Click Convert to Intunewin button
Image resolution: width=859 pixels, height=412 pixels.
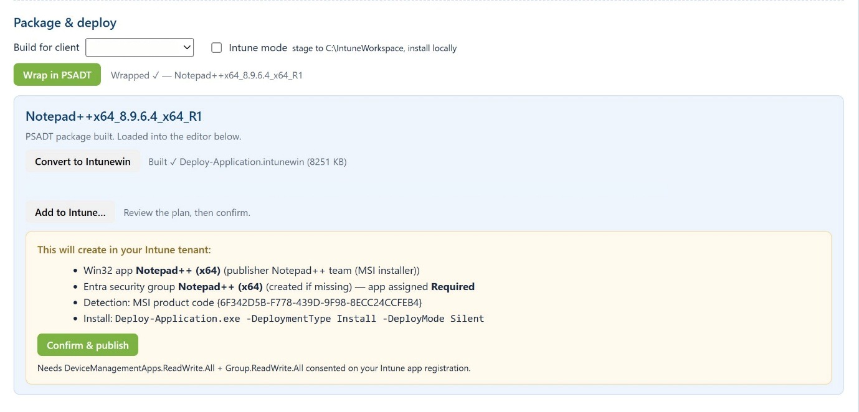point(83,162)
